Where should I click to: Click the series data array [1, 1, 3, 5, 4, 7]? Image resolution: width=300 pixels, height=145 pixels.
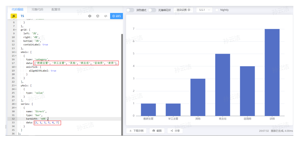click(x=47, y=123)
